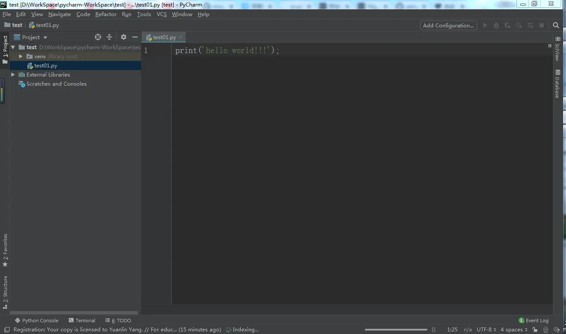The image size is (566, 334).
Task: Open the Event Log
Action: tap(534, 321)
